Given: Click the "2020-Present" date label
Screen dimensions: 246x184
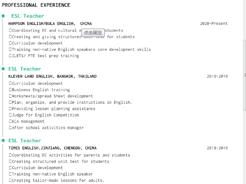Looking at the screenshot, I should 214,24.
